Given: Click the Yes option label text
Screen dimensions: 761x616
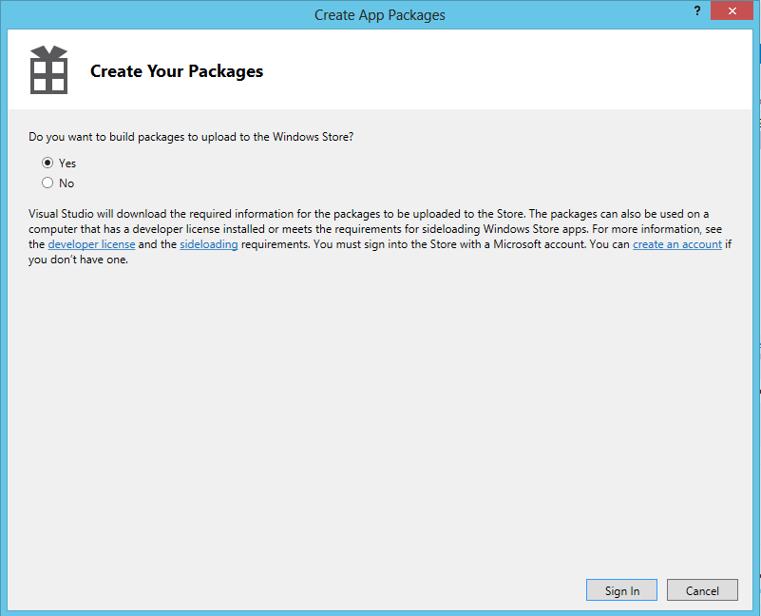Looking at the screenshot, I should (x=67, y=164).
